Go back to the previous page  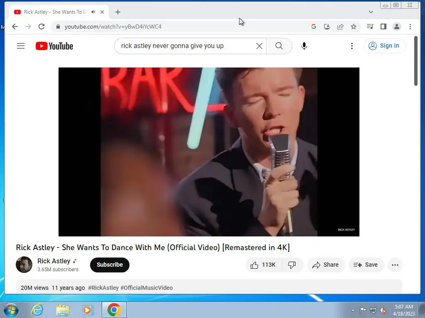(x=15, y=26)
